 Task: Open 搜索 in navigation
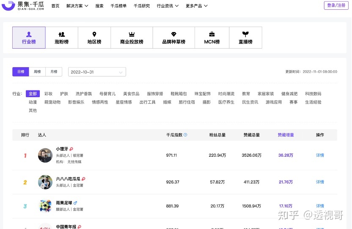pyautogui.click(x=99, y=6)
